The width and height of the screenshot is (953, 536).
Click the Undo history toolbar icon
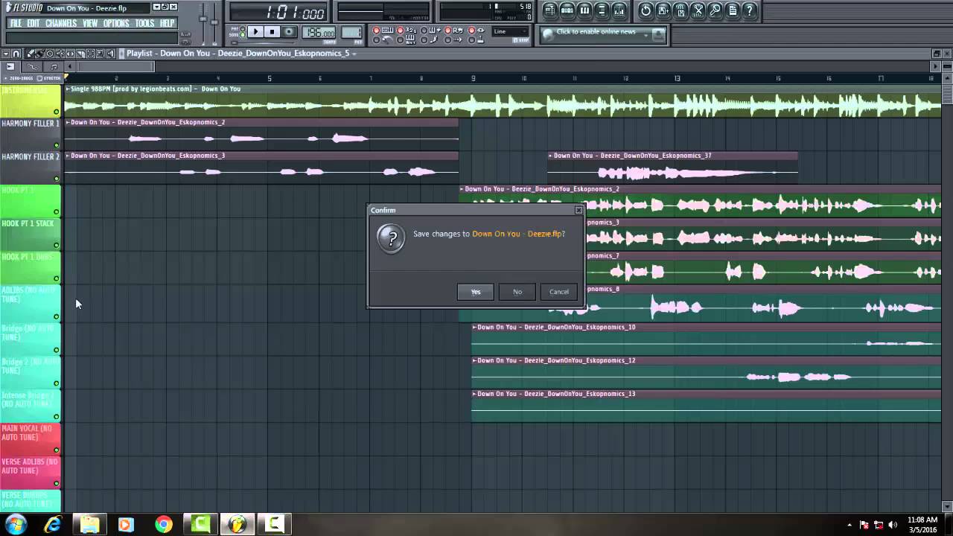(x=646, y=10)
